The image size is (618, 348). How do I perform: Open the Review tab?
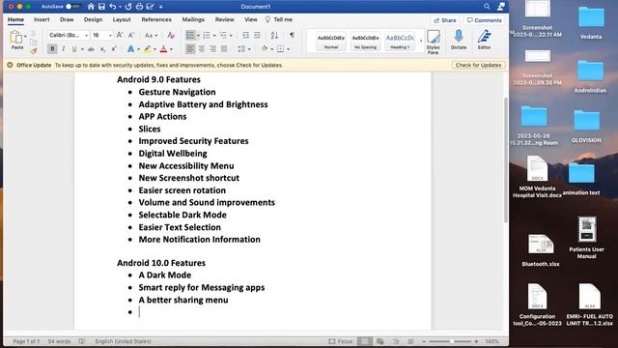[x=225, y=19]
